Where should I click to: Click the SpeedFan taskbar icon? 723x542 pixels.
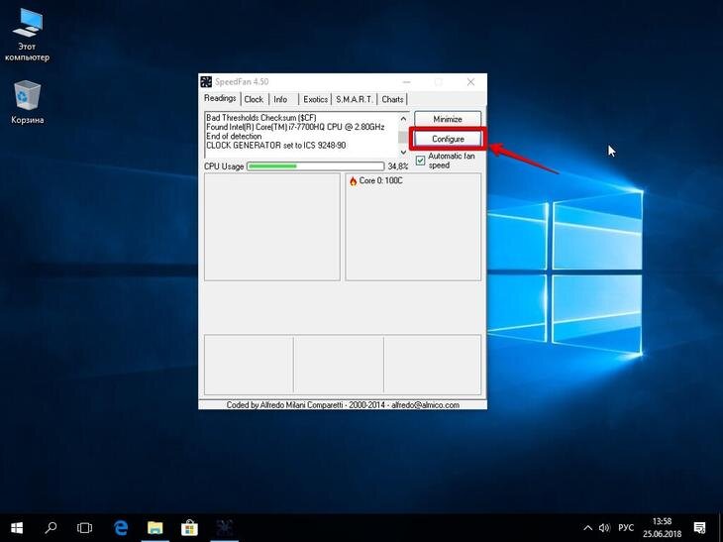tap(225, 528)
